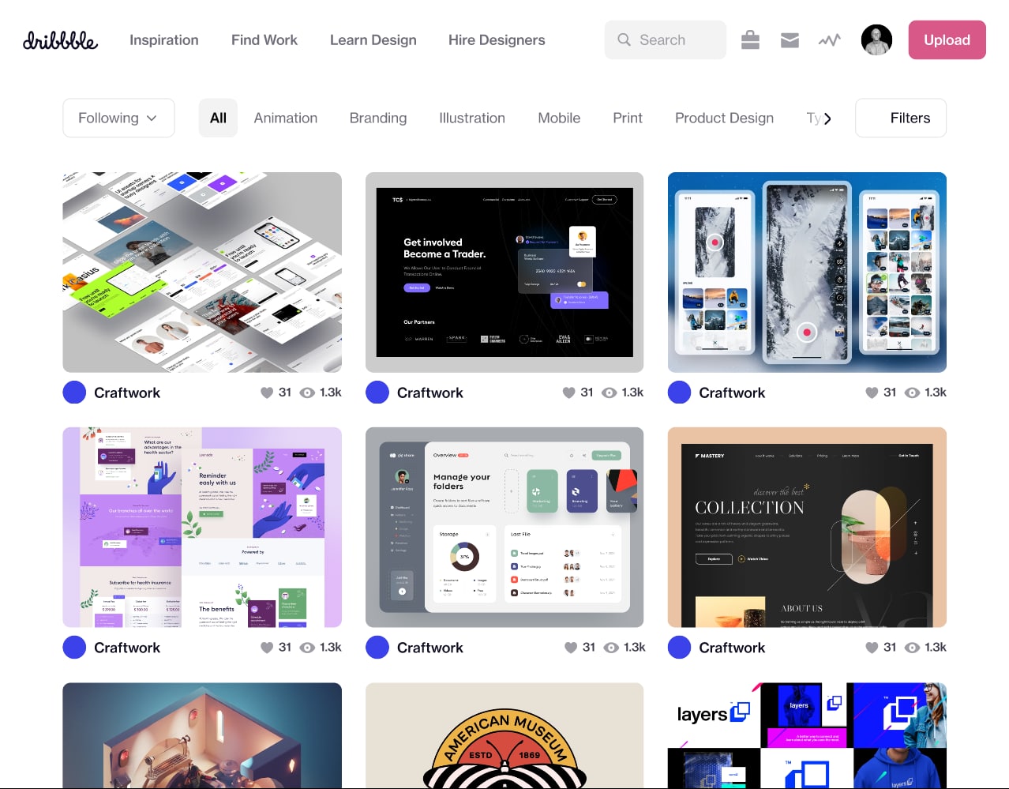Focus the Search input field
1009x789 pixels.
tap(666, 39)
